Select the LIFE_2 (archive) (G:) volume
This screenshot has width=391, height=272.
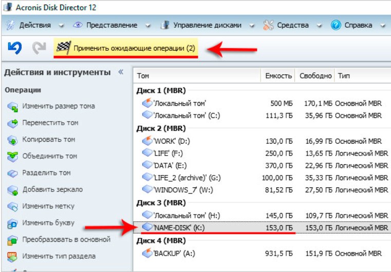tap(263, 178)
